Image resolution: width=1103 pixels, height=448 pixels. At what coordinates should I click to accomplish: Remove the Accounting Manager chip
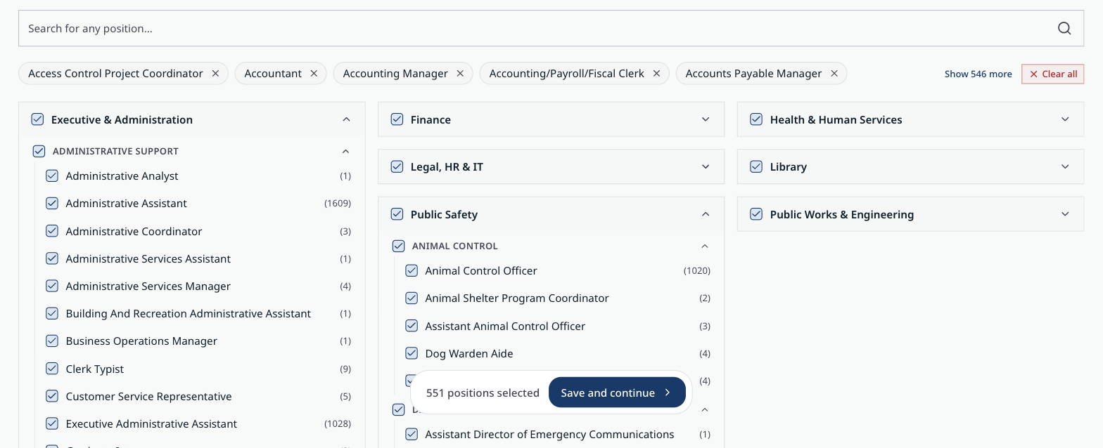coord(460,74)
